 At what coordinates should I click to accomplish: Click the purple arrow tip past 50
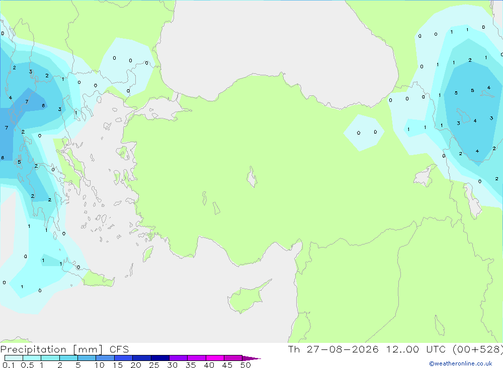(x=251, y=358)
